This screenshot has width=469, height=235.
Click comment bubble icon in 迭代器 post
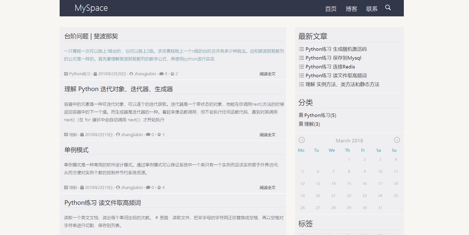[148, 135]
